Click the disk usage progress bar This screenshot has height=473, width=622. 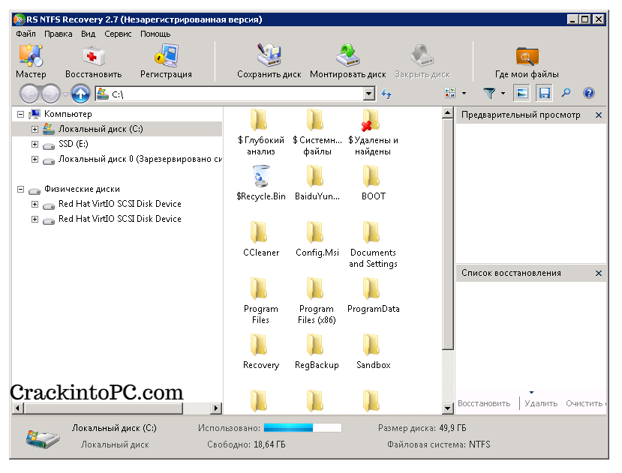point(302,427)
